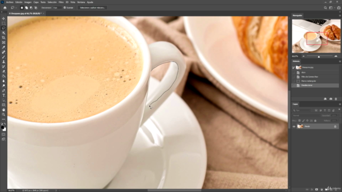Screen dimensions: 342x192
Task: Select the Type tool
Action: point(4,95)
